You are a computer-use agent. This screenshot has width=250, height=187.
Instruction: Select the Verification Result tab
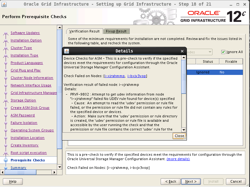pyautogui.click(x=84, y=31)
